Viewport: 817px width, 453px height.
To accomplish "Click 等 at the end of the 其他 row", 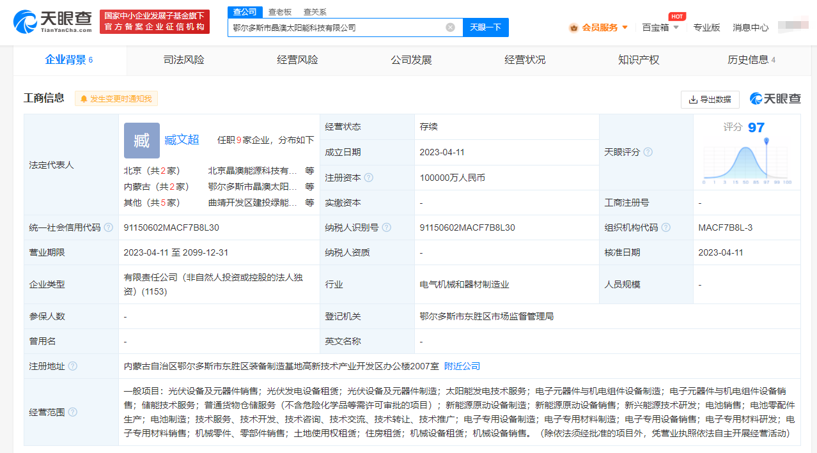I will (x=309, y=203).
